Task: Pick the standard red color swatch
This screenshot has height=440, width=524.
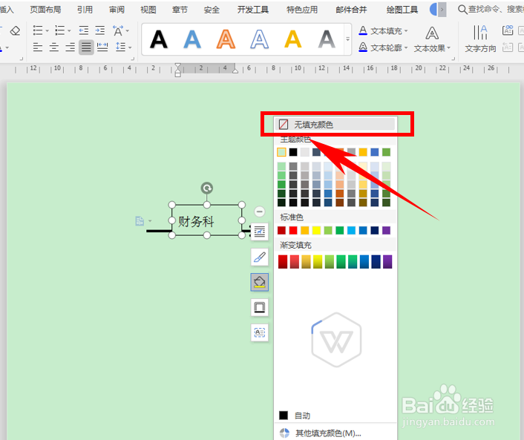Action: click(x=293, y=230)
